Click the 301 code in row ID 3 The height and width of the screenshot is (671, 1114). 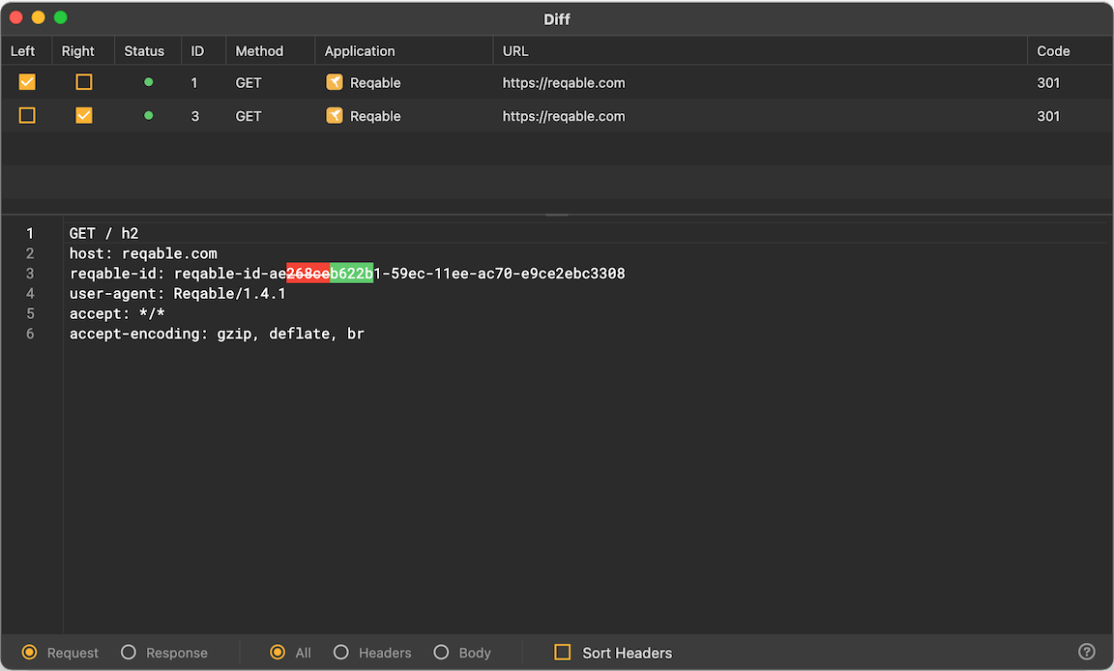1048,116
